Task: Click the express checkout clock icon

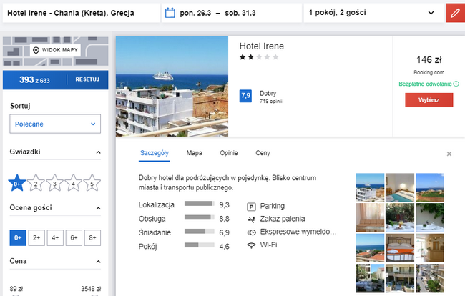Action: (x=252, y=232)
